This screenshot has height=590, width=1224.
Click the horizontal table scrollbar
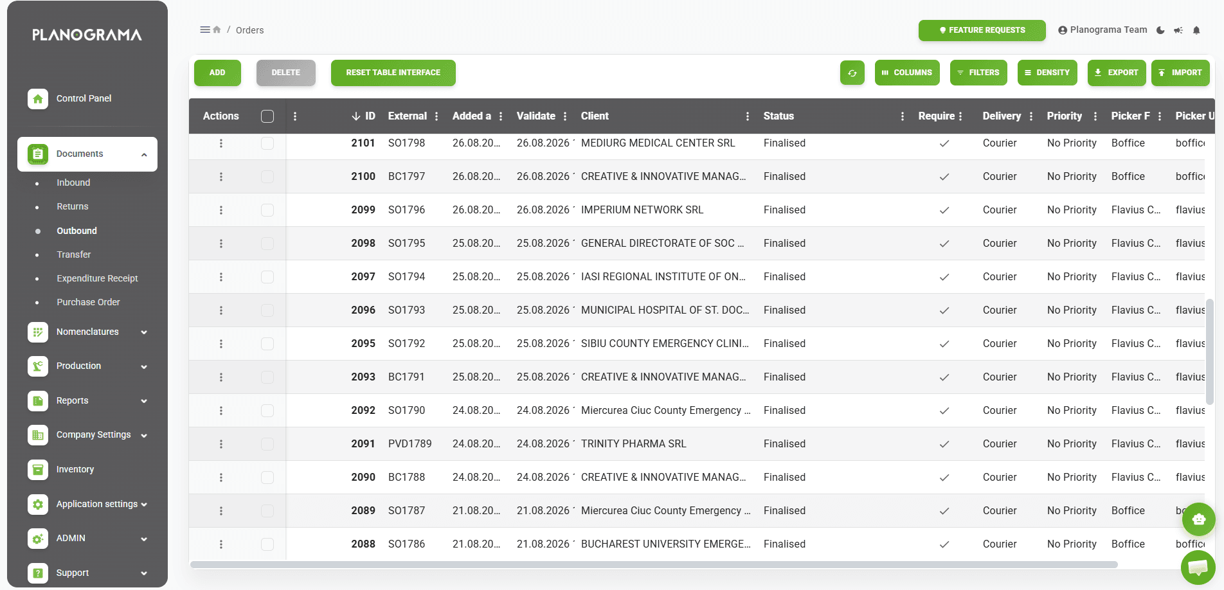[654, 565]
